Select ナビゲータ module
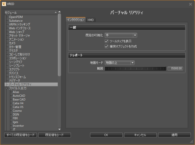Screen dimensions: 195x145 point(15,81)
